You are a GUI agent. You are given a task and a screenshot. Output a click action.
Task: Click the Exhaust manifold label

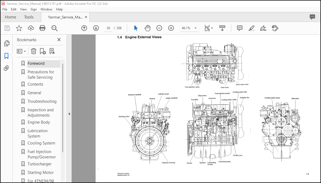tap(135, 95)
